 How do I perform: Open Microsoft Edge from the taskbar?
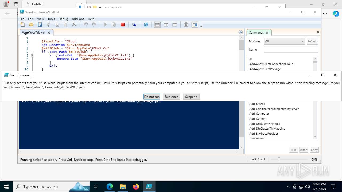coord(110,187)
